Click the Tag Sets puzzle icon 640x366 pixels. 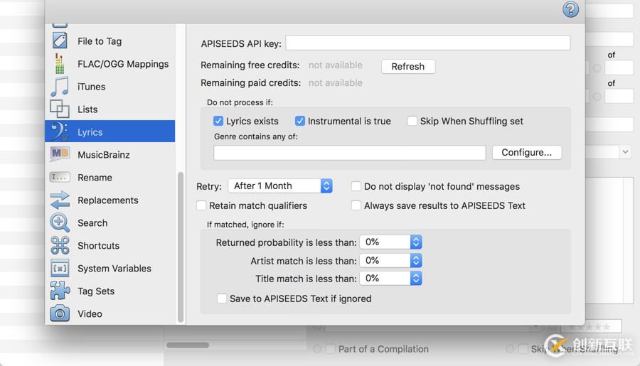tap(60, 291)
